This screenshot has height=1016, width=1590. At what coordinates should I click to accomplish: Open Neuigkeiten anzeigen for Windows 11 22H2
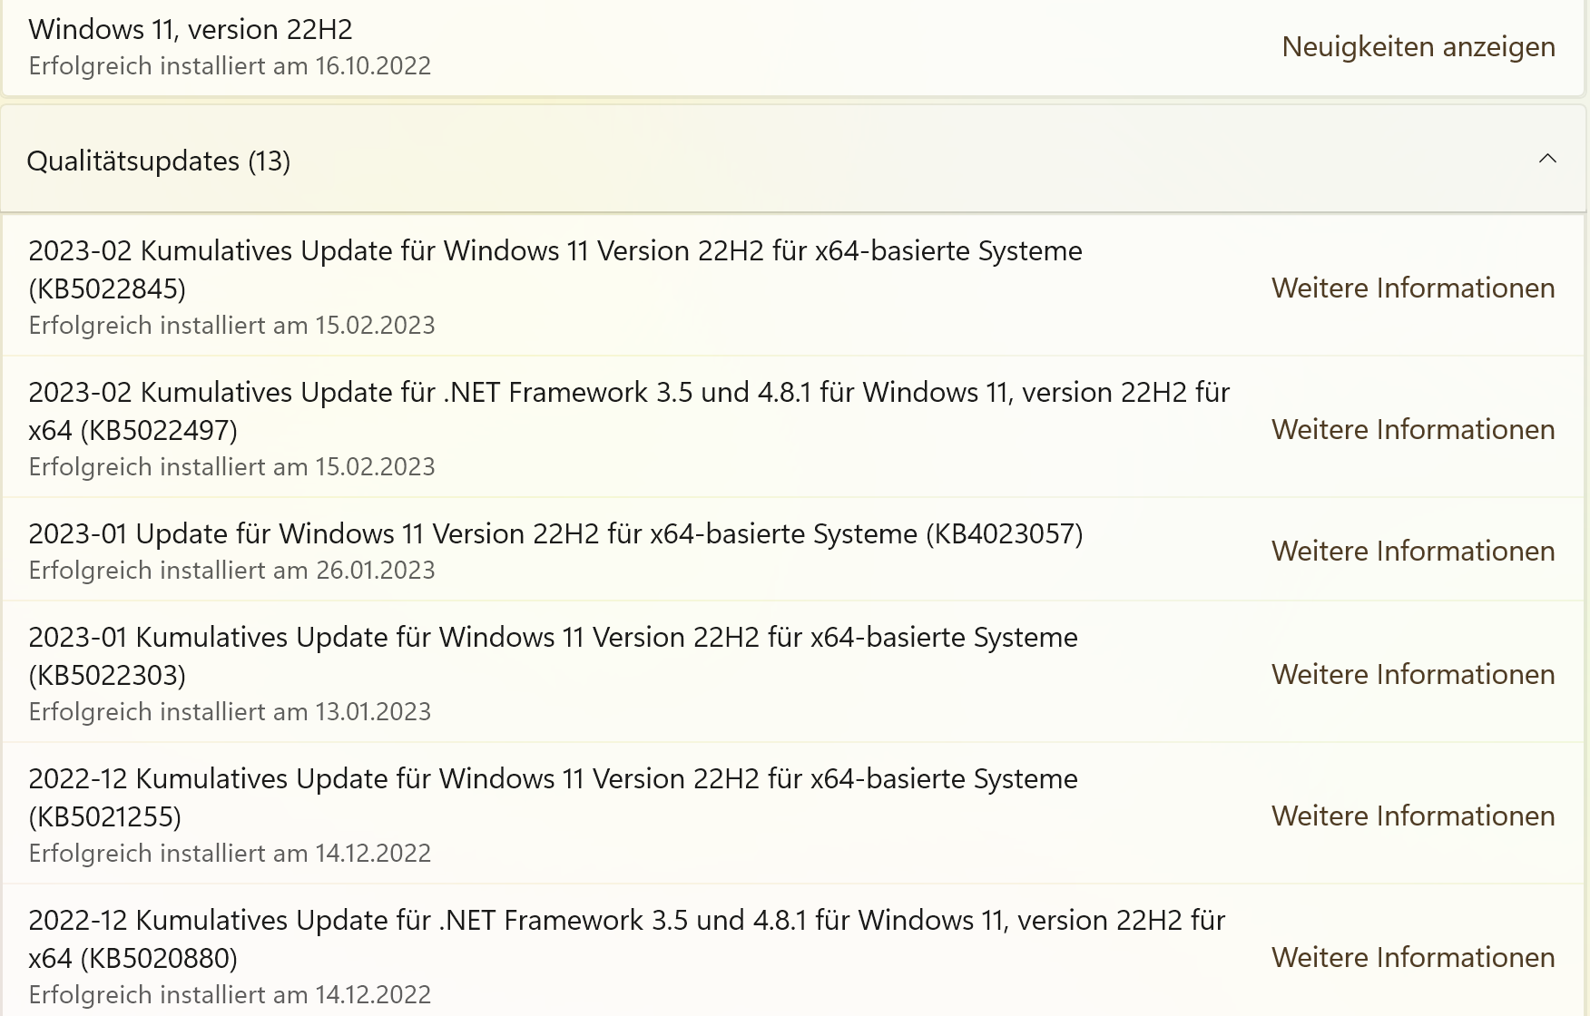pos(1418,47)
